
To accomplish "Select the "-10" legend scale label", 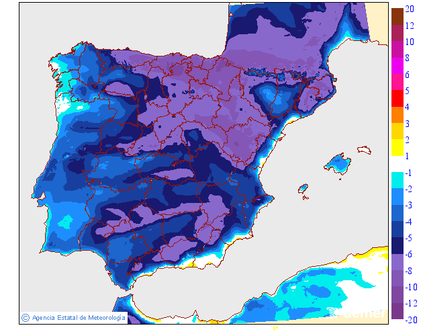I will 411,287.
